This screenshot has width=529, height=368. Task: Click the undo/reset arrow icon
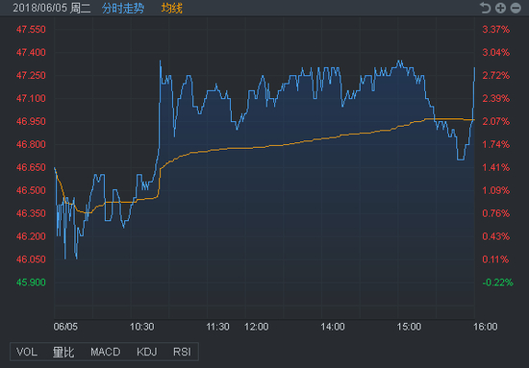point(485,8)
